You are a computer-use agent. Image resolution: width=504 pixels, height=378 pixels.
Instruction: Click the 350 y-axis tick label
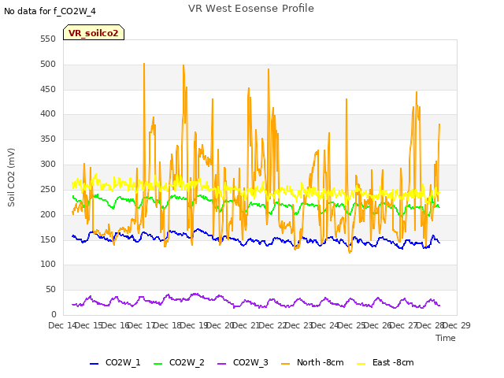coord(48,139)
